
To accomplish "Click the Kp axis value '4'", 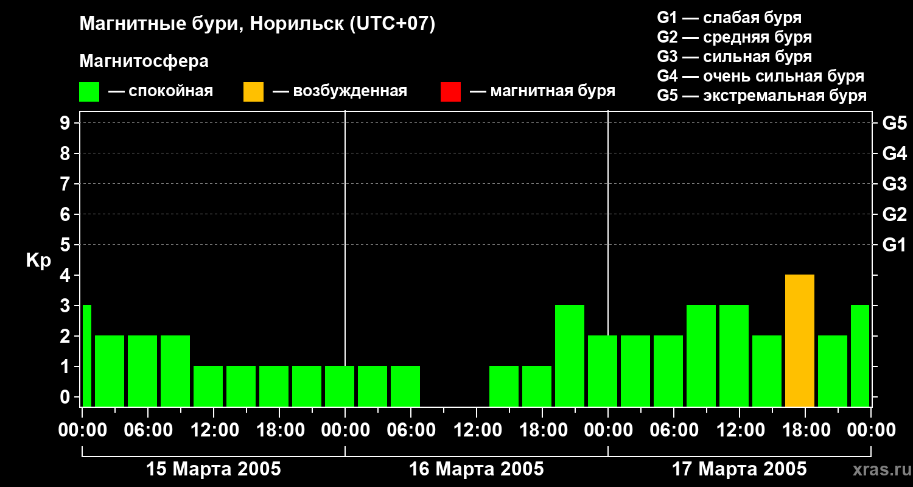I will 66,275.
